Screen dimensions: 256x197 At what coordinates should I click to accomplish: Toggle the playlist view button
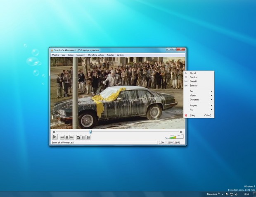[x=83, y=137]
